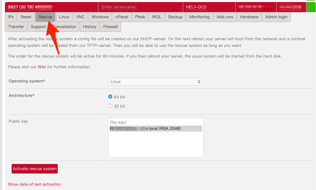Choose 32 bit architecture
Viewport: 316px width, 190px height.
click(110, 106)
